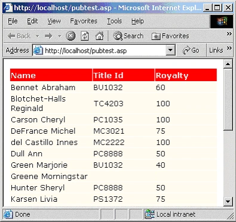Open the Search toolbar button

[128, 36]
